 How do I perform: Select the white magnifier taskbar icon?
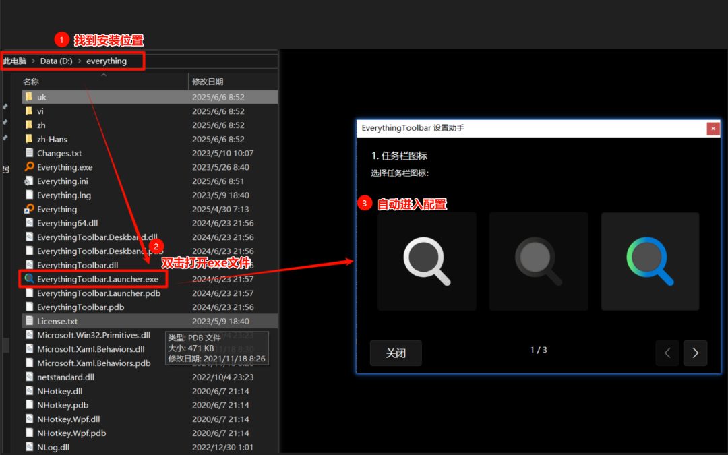[x=427, y=261]
